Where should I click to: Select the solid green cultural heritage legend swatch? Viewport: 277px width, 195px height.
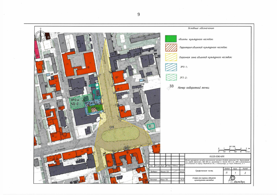(171, 38)
